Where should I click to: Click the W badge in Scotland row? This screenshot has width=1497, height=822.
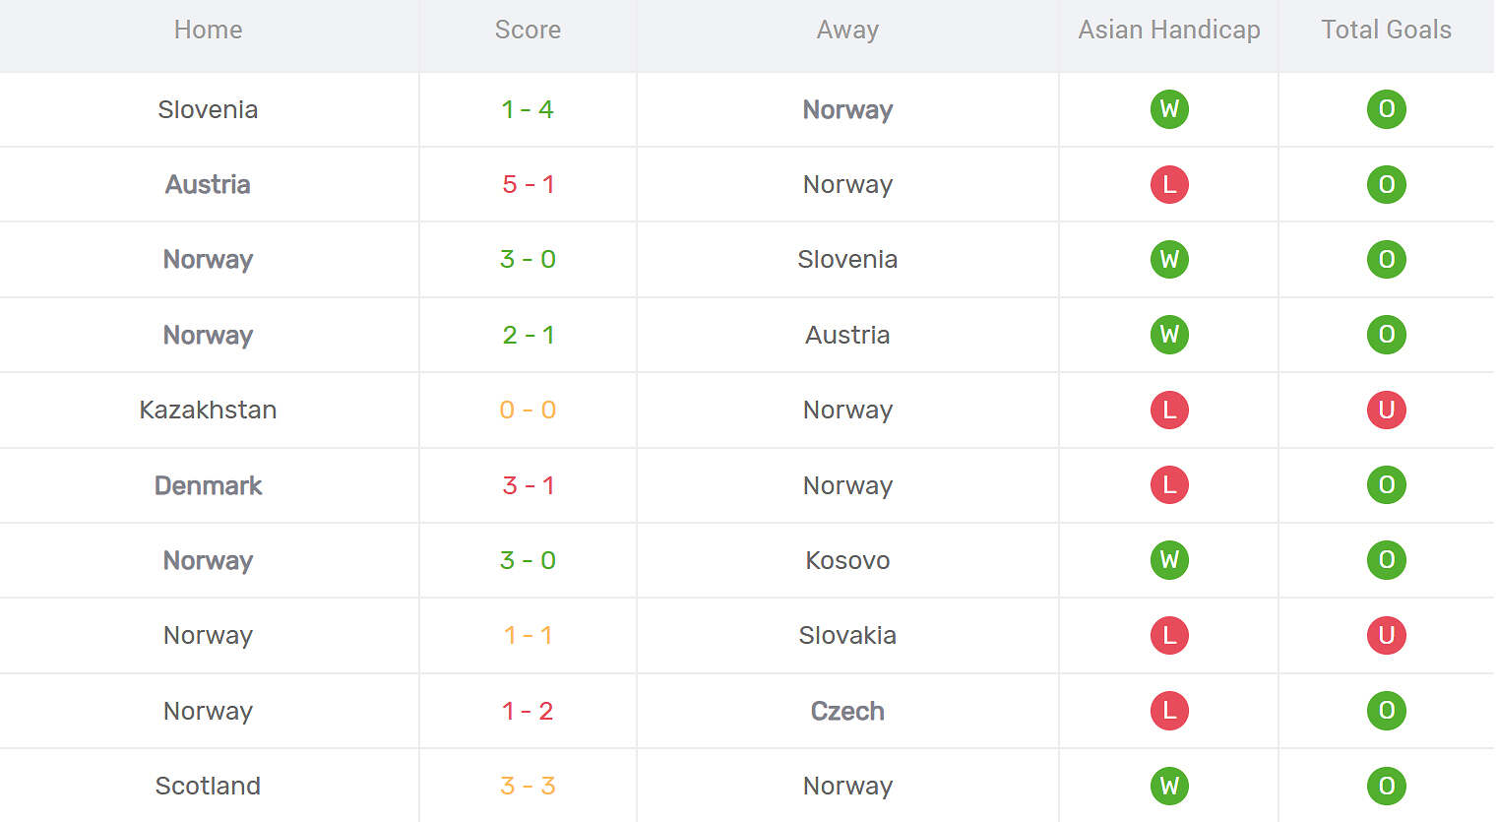pyautogui.click(x=1169, y=786)
